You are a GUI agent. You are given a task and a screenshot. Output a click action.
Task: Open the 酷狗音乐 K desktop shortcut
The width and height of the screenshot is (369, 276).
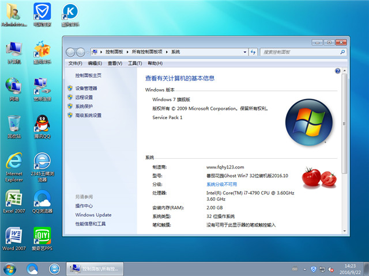click(x=70, y=14)
